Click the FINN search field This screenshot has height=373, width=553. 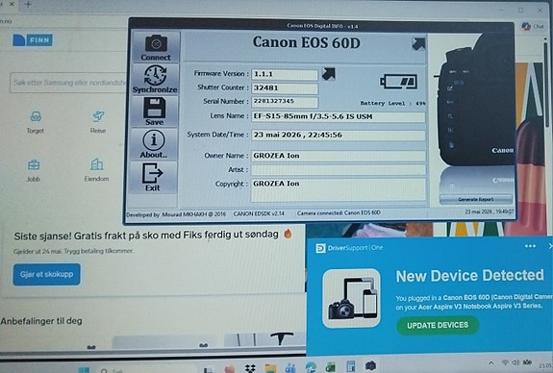point(67,83)
